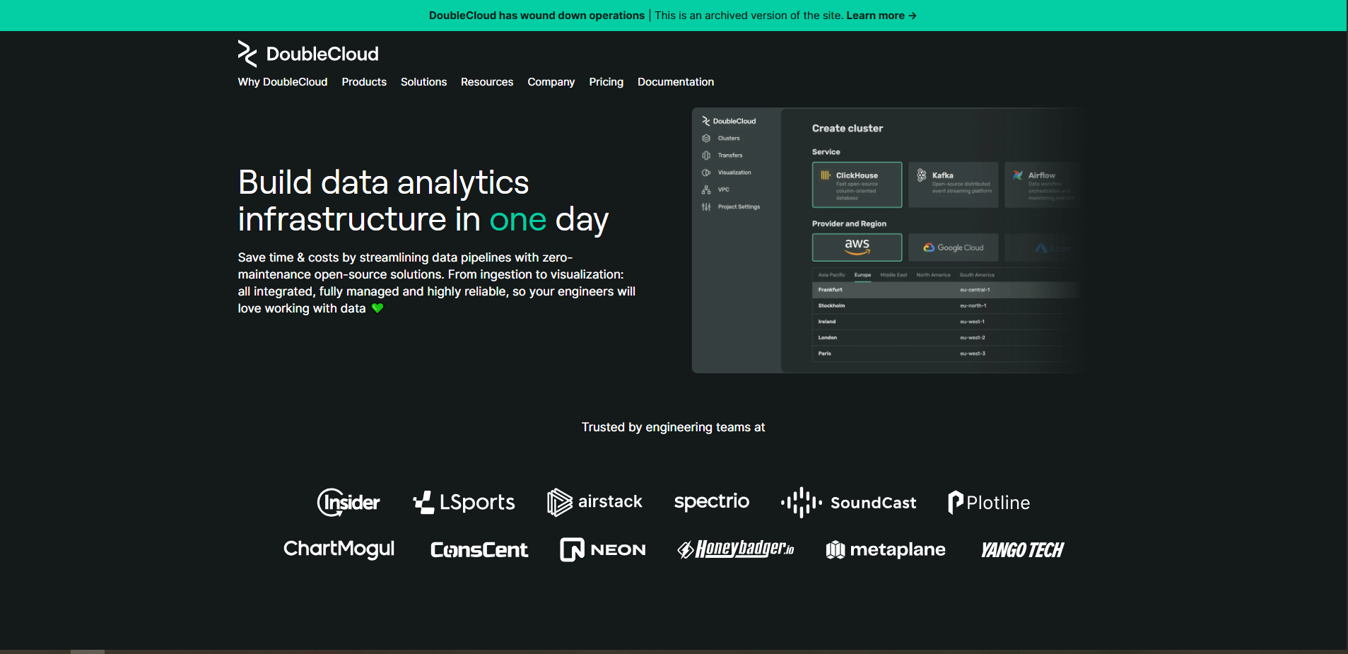Click the Airflow pinwheel icon
Viewport: 1348px width, 654px height.
(1017, 175)
